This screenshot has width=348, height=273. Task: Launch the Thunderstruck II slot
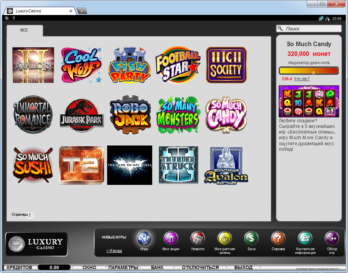coord(178,165)
